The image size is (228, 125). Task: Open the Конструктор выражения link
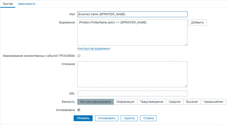[94, 48]
